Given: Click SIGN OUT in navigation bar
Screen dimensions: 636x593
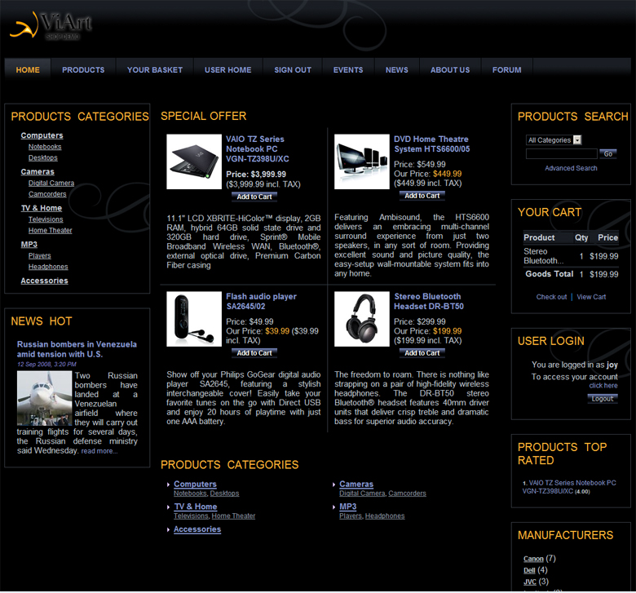Looking at the screenshot, I should click(293, 70).
